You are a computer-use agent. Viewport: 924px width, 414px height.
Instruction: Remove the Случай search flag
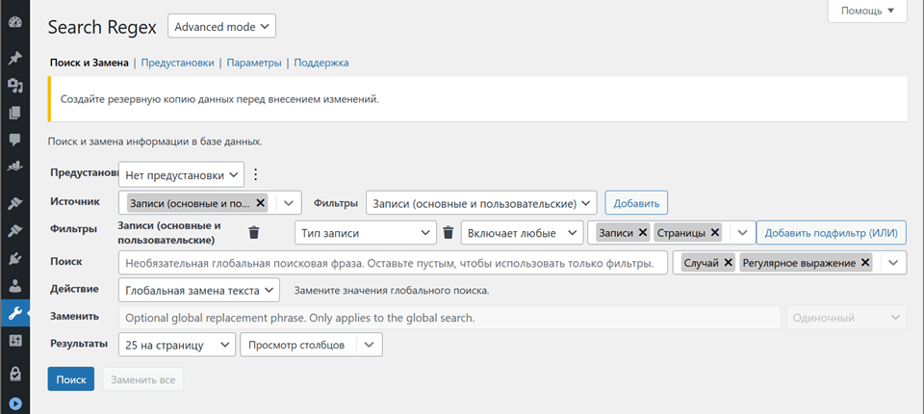tap(728, 263)
